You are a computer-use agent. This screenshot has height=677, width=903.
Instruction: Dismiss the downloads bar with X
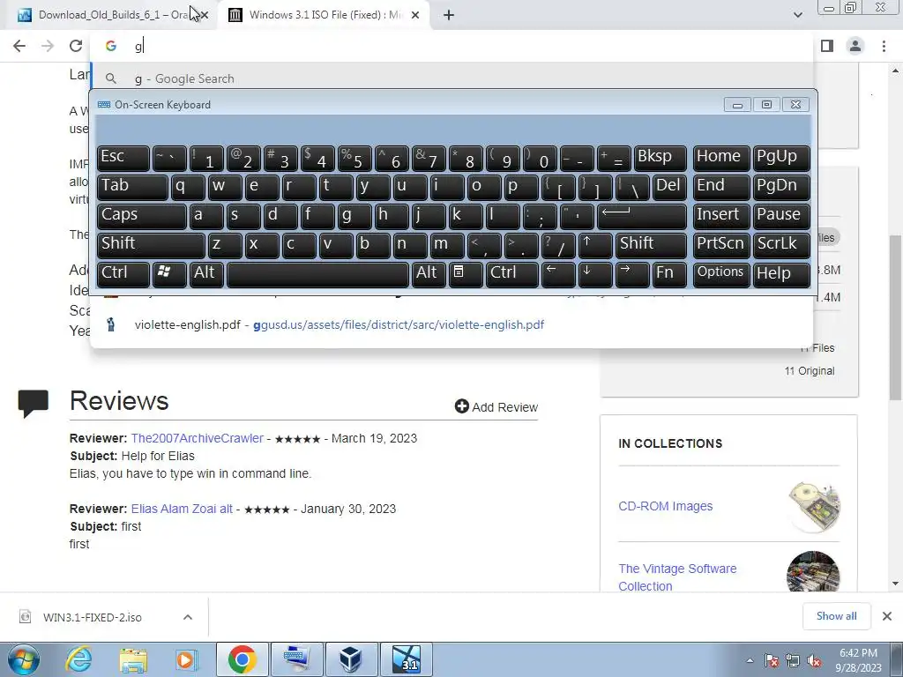[887, 616]
